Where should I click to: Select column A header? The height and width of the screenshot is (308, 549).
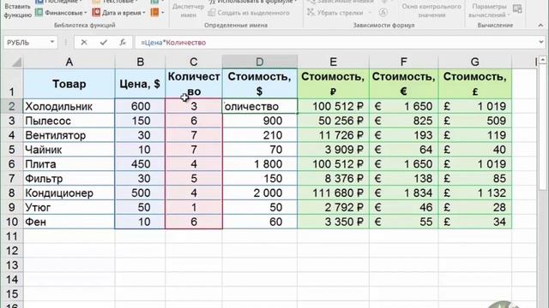(69, 62)
